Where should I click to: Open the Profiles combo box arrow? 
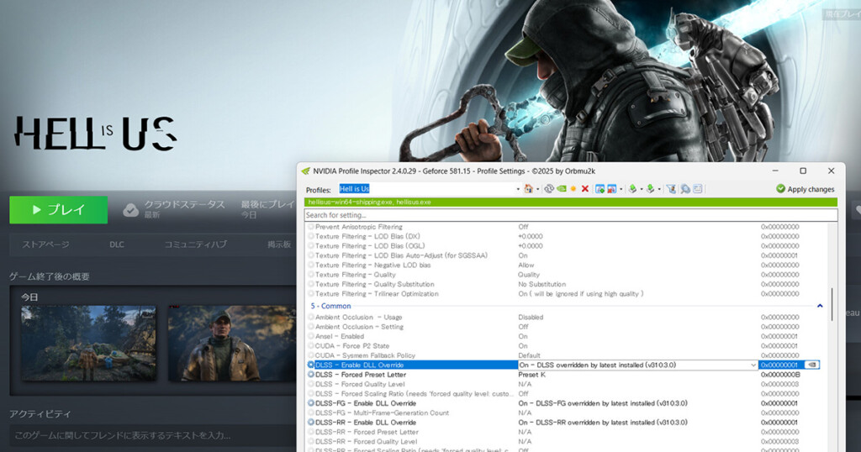[518, 189]
